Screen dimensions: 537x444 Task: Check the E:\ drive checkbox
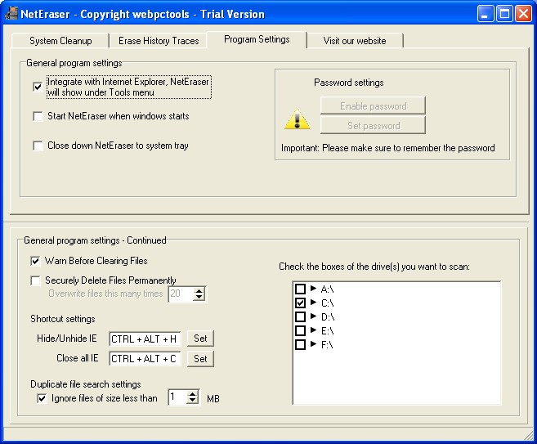300,330
